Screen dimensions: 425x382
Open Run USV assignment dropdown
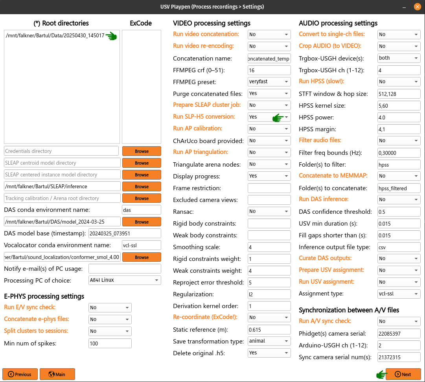pyautogui.click(x=399, y=282)
